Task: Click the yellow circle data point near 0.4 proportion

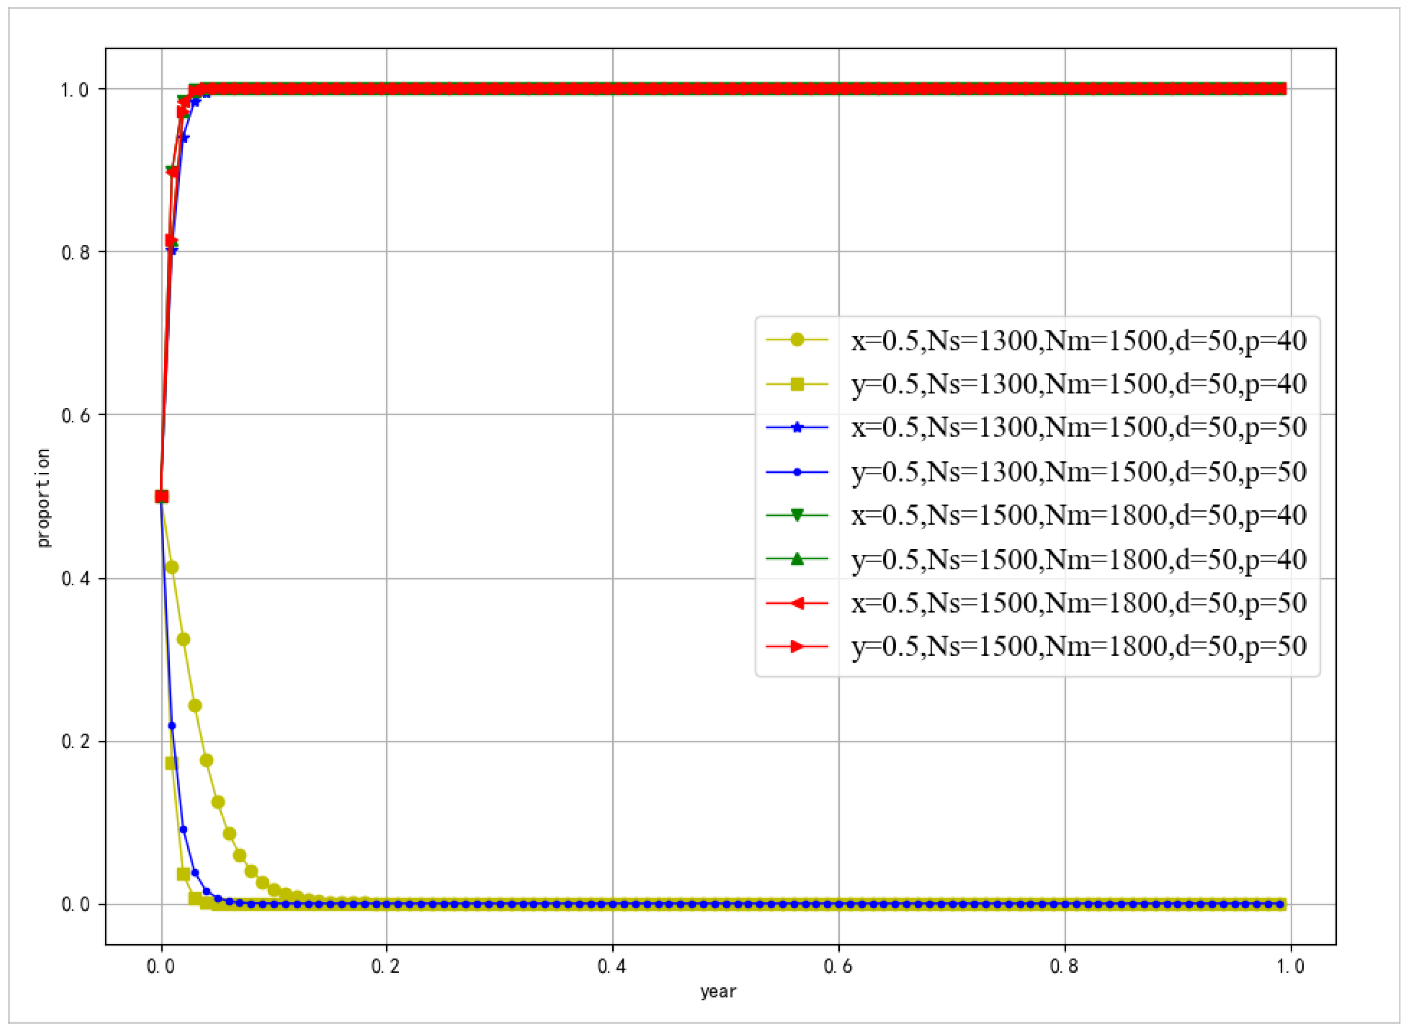Action: pyautogui.click(x=172, y=567)
